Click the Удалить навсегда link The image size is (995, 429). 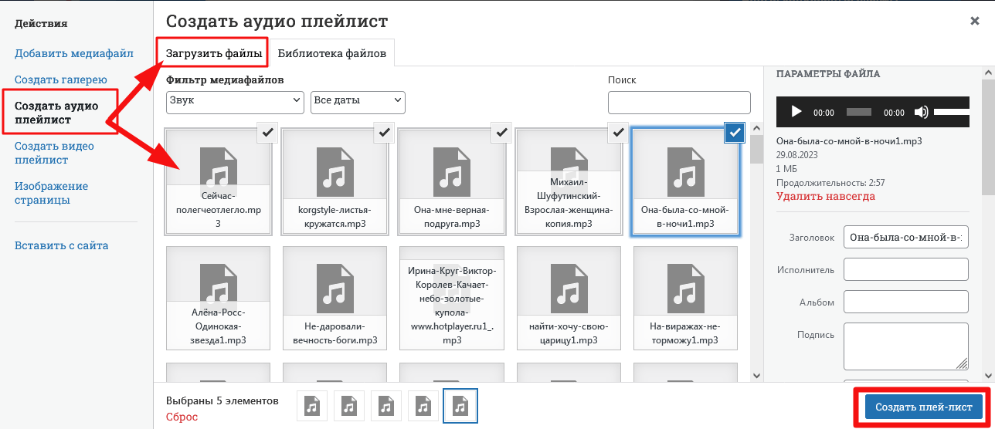[x=826, y=197]
